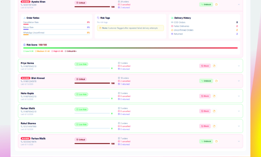This screenshot has height=157, width=261.
Task: Expand Neha Gupta's customer details
Action: click(238, 96)
